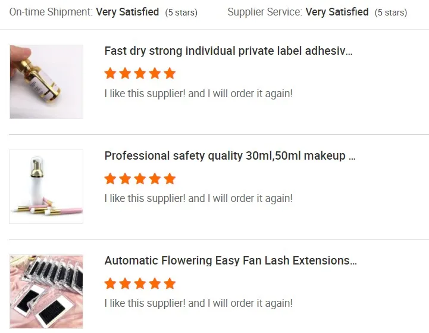
Task: Open the 'Fast dry strong individual private label' product
Action: click(x=228, y=51)
